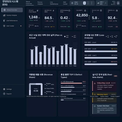Click the 경영정보시스템 (EIS) title
122x122 pixels.
[x=10, y=3]
